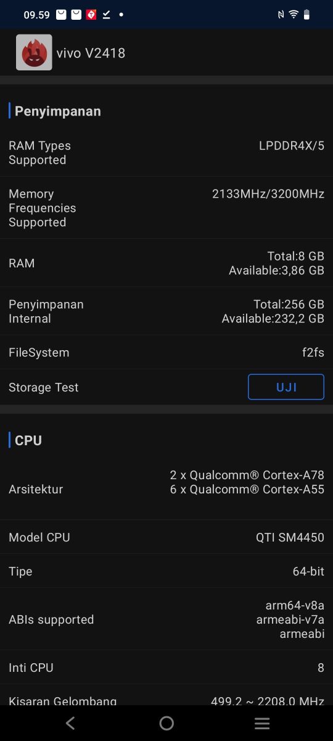Tap the Android home circle button

coord(166,723)
